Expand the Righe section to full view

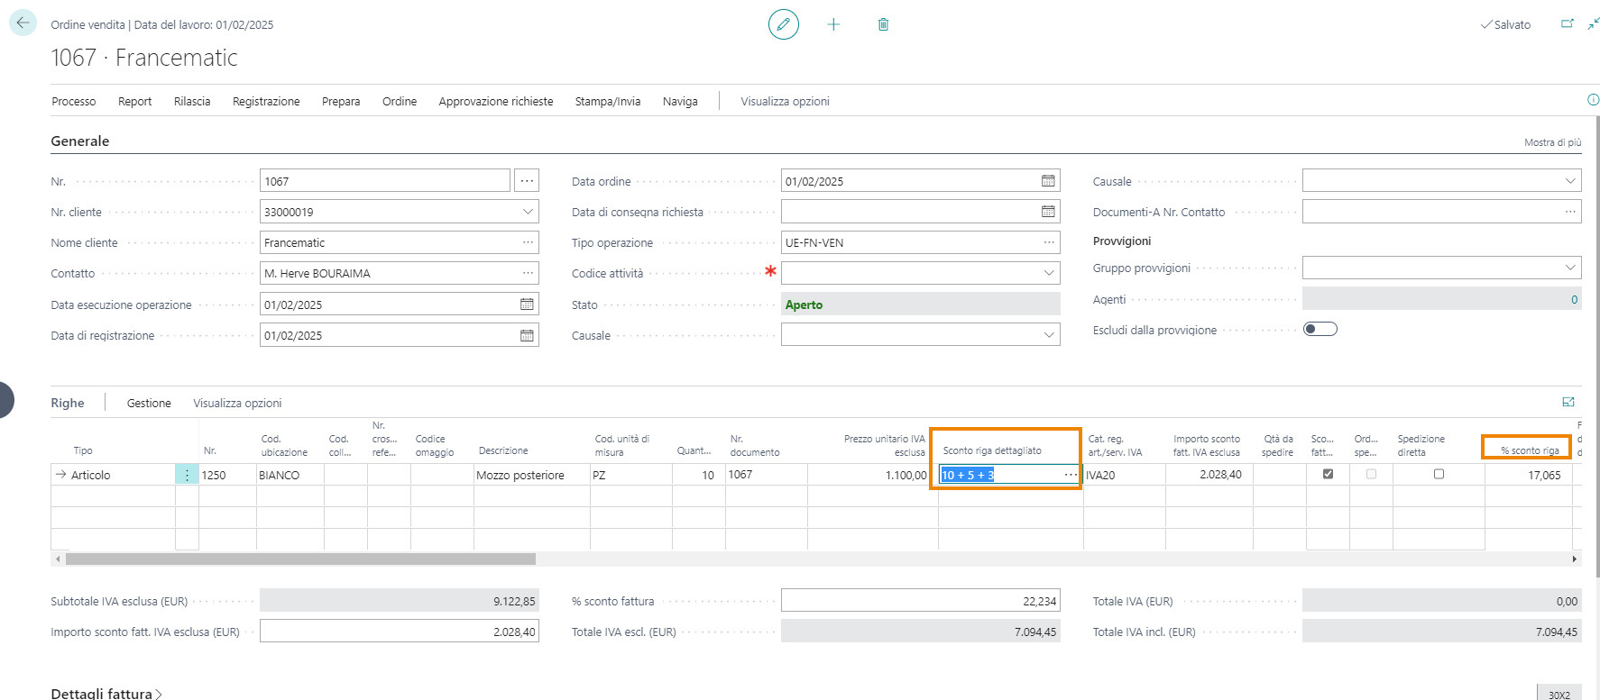(1568, 402)
